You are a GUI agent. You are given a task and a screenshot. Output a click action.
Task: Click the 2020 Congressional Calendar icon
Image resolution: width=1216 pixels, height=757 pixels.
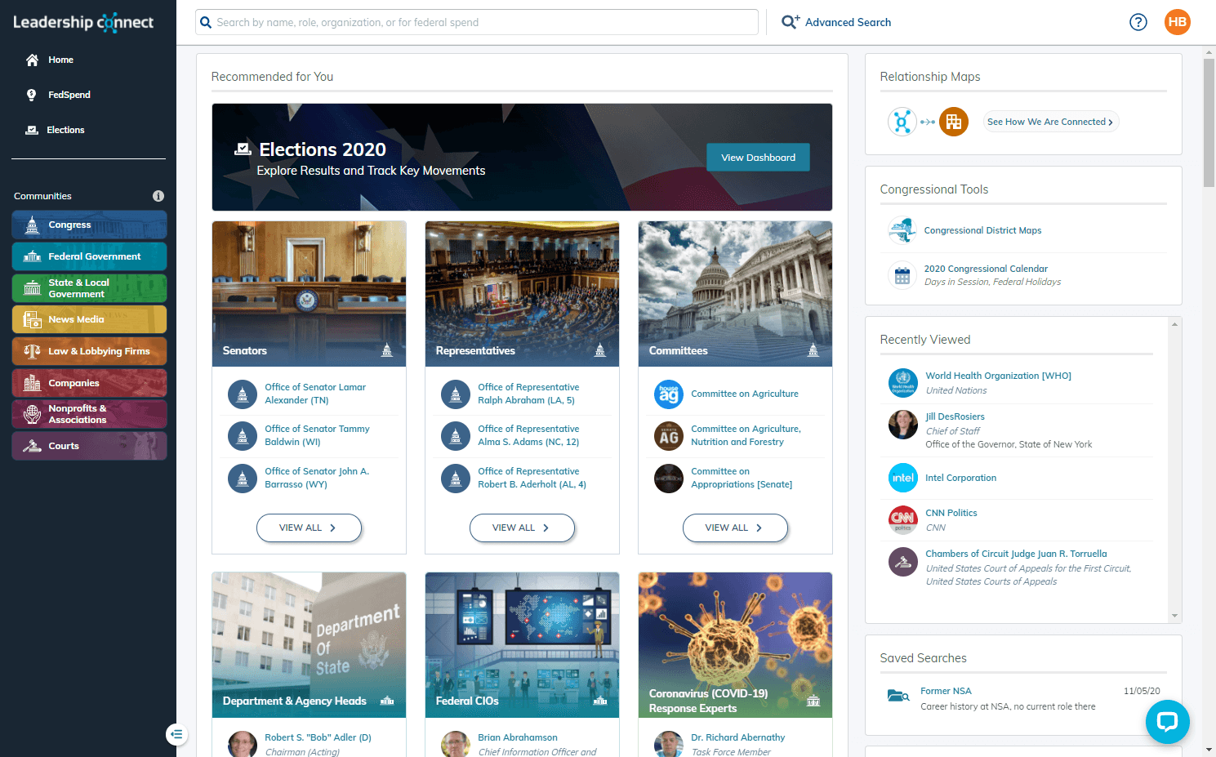[902, 275]
